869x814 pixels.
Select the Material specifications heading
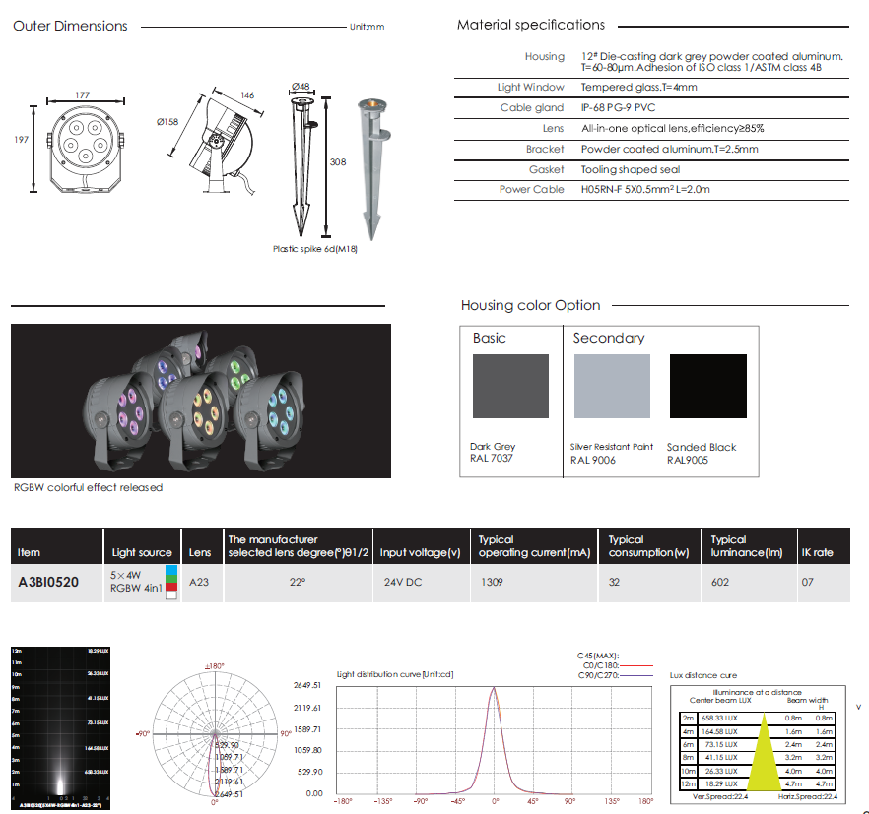pos(531,25)
